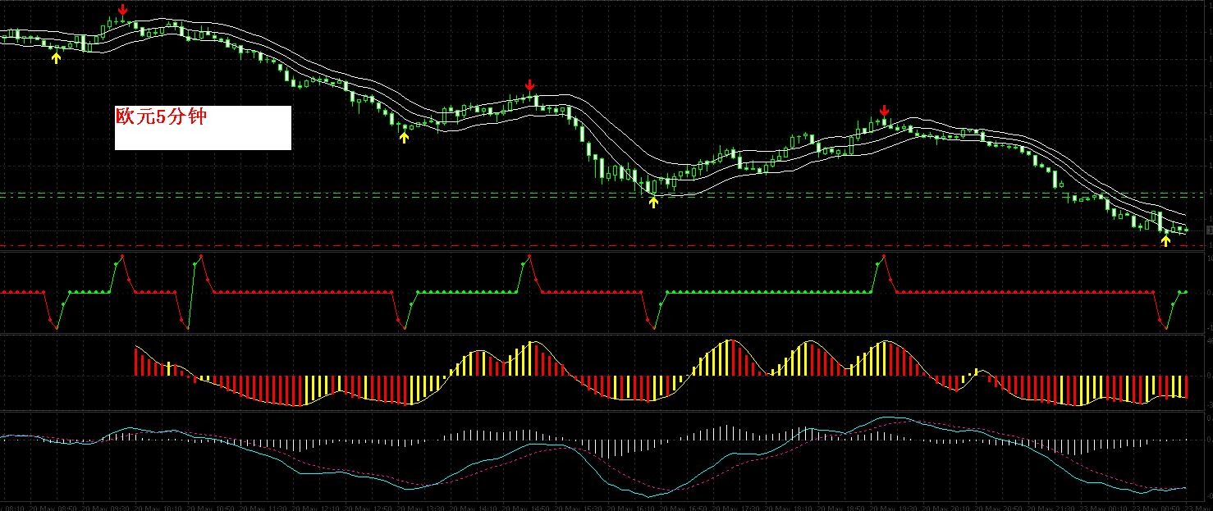Viewport: 1213px width, 511px height.
Task: Select the third yellow buy arrow from the left
Action: click(653, 202)
